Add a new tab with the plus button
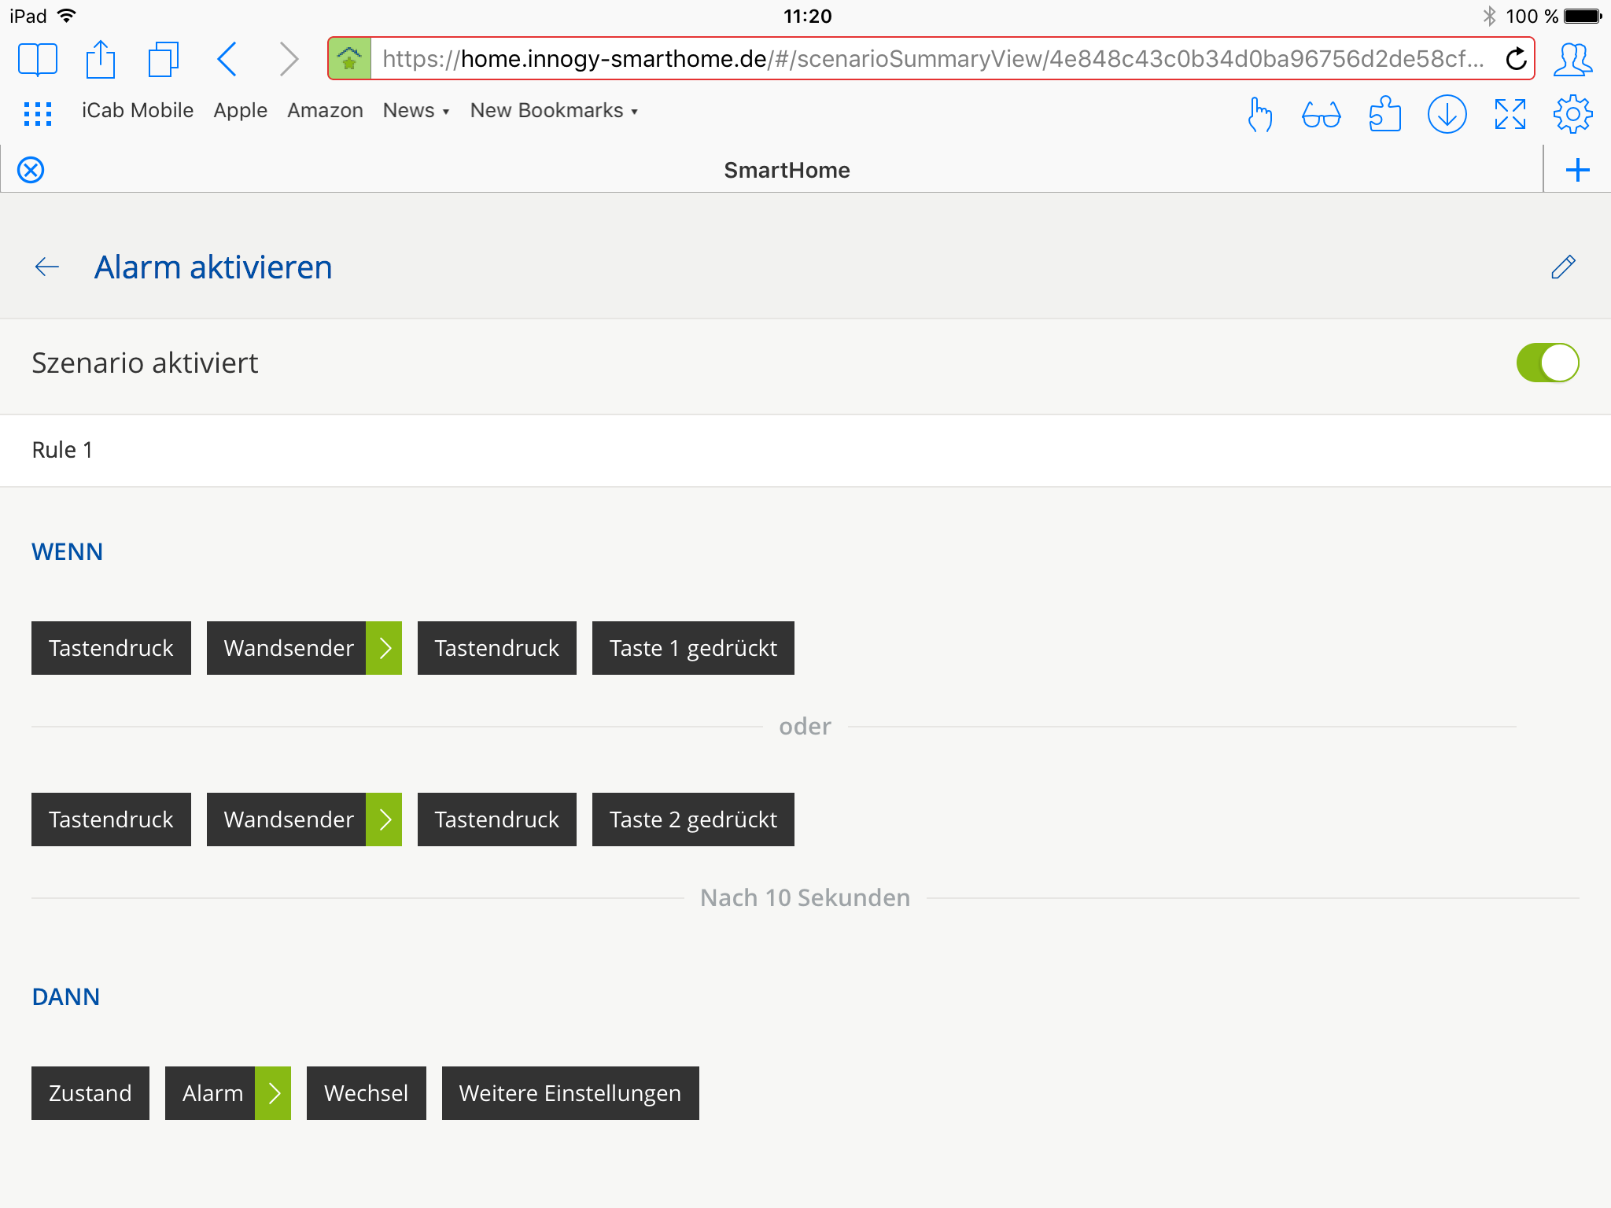 pyautogui.click(x=1577, y=170)
